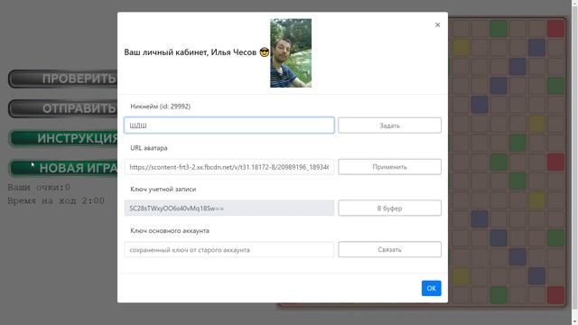Image resolution: width=578 pixels, height=325 pixels.
Task: Click the main account key input field
Action: [x=228, y=249]
